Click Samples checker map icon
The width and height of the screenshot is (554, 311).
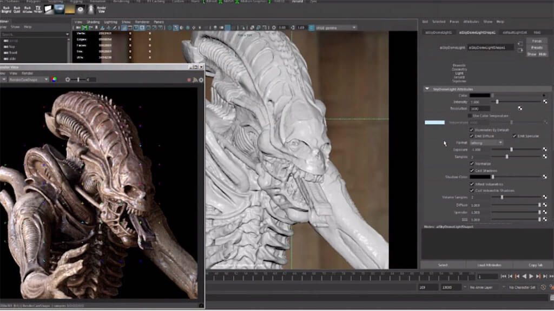click(x=545, y=156)
